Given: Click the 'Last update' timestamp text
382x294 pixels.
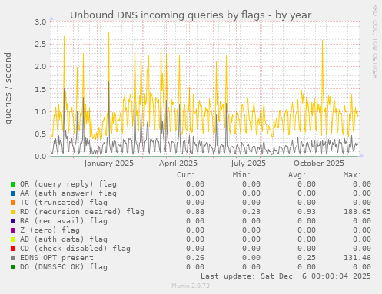Looking at the screenshot, I should pos(286,276).
